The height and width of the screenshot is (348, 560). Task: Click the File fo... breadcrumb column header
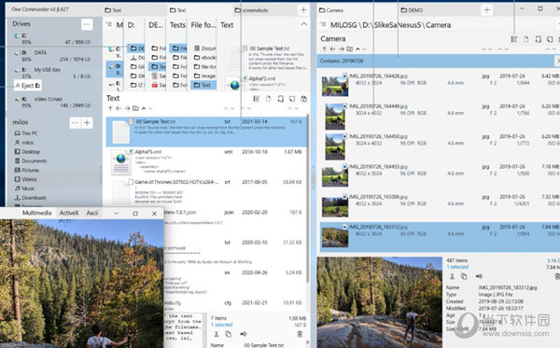point(203,25)
